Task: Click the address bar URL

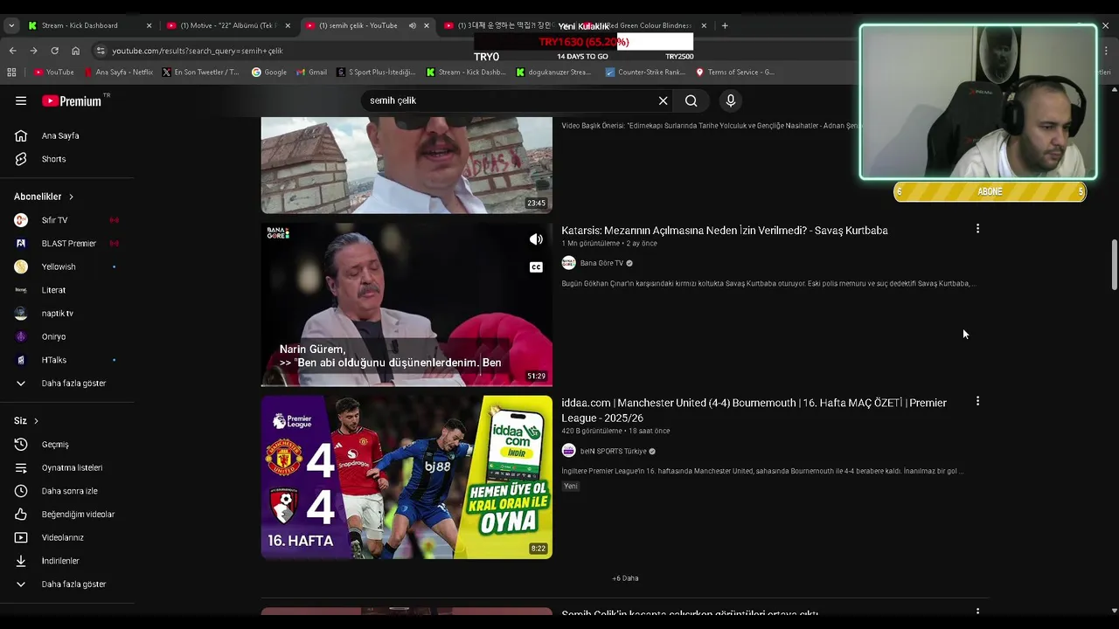Action: [x=198, y=51]
